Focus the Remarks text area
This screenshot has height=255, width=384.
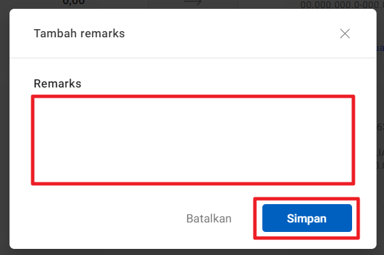coord(193,140)
